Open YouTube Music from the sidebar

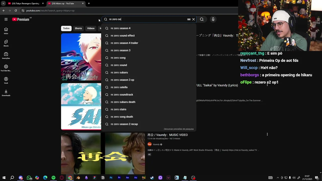(x=6, y=68)
